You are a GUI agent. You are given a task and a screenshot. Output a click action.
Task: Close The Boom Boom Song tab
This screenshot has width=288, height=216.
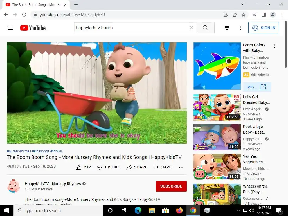[x=65, y=5]
